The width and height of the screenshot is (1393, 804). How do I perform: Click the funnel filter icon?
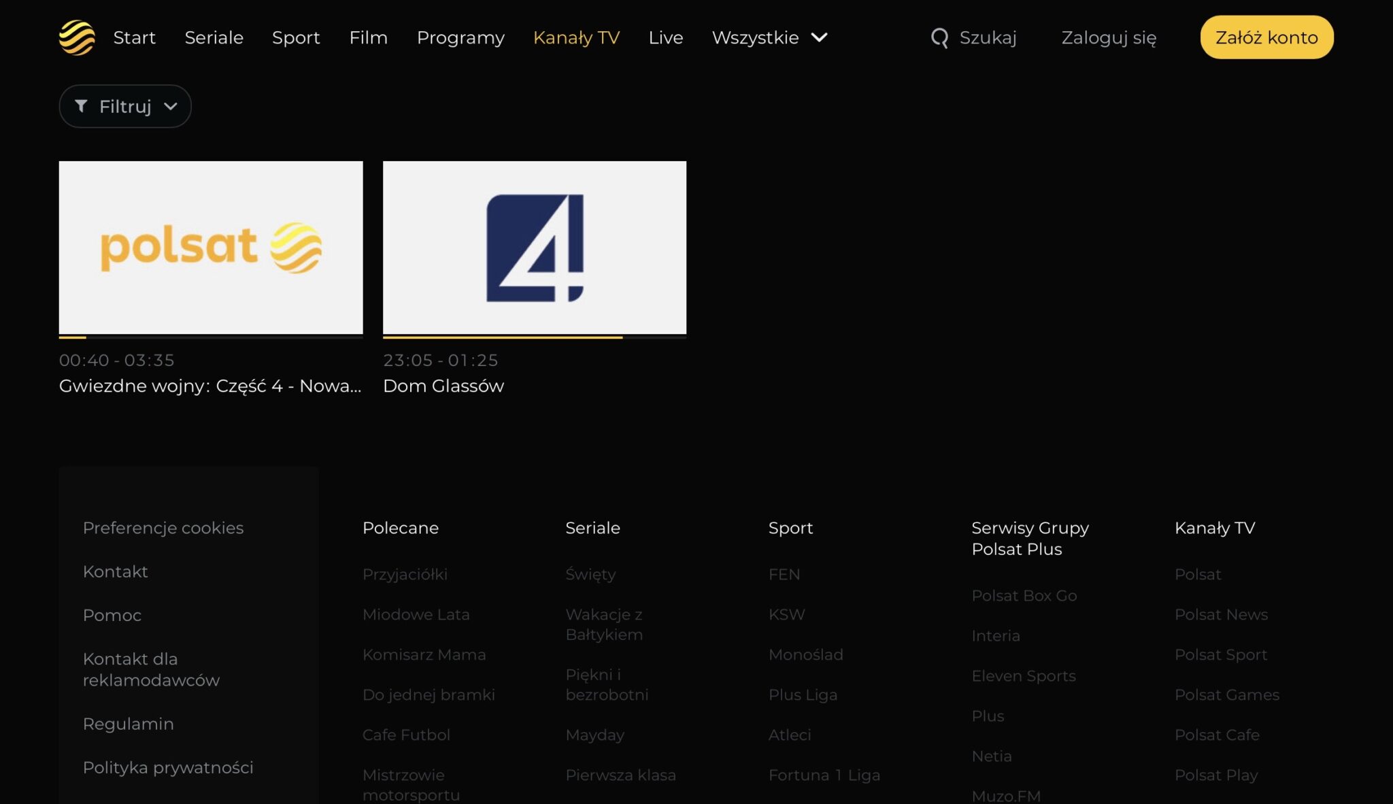click(81, 106)
